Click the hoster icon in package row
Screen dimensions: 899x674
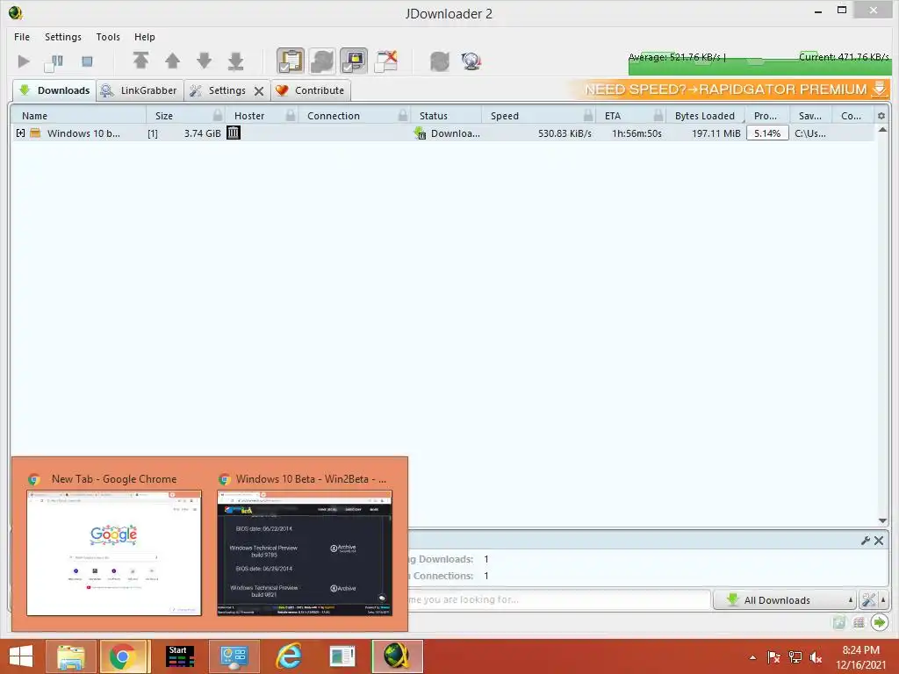pos(234,133)
